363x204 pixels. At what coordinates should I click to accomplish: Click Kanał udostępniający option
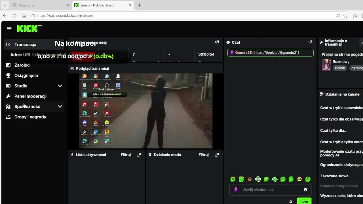tap(339, 186)
